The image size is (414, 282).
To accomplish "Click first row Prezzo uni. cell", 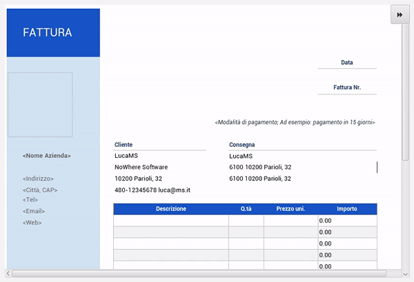I will click(291, 221).
